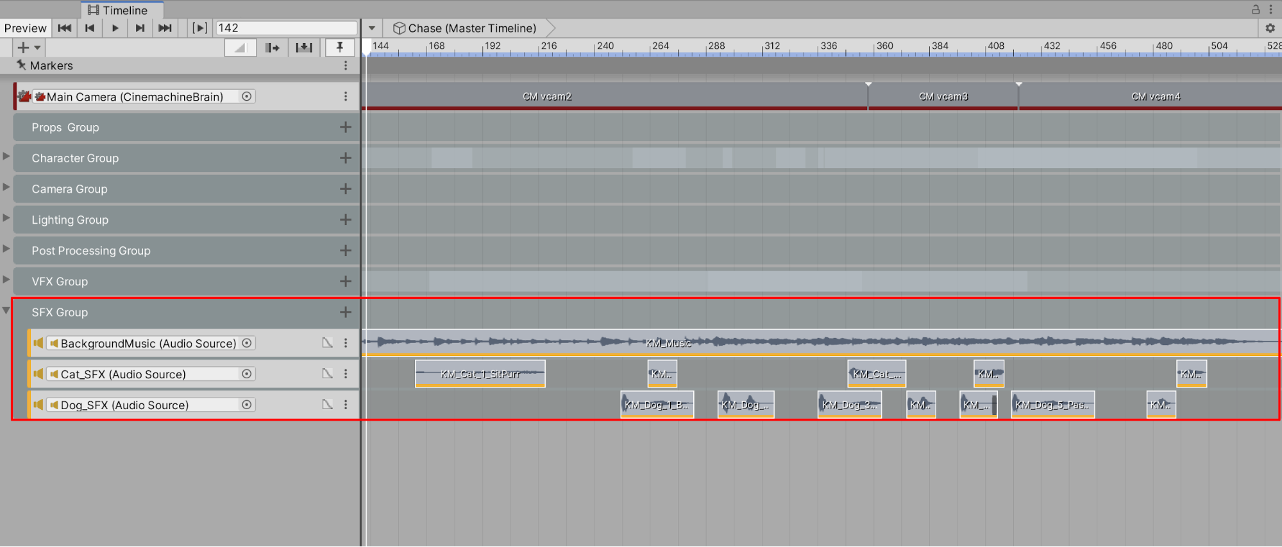Toggle the marker pin icon
The height and width of the screenshot is (547, 1282).
click(x=340, y=47)
